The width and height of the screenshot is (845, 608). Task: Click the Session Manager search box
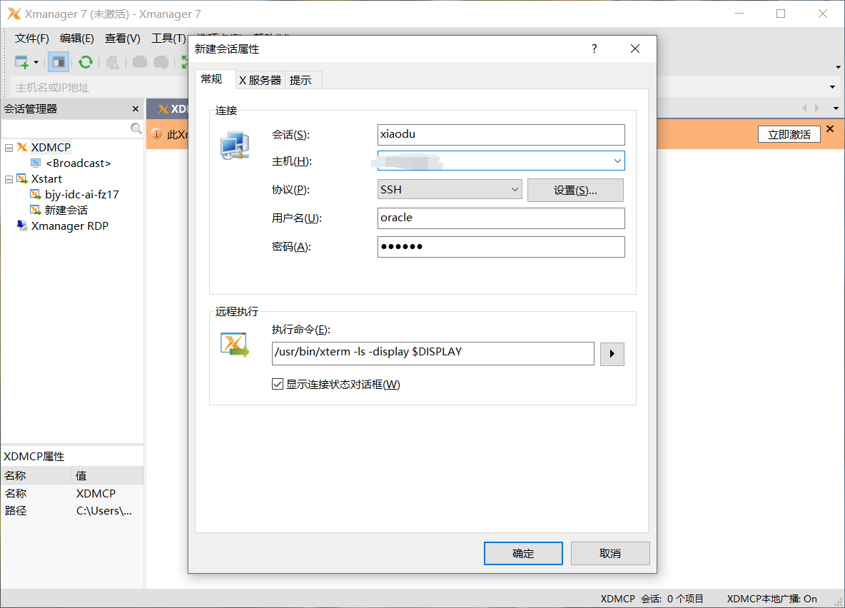pyautogui.click(x=66, y=129)
